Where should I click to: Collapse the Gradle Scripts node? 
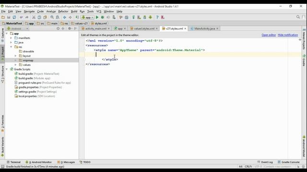pos(7,69)
